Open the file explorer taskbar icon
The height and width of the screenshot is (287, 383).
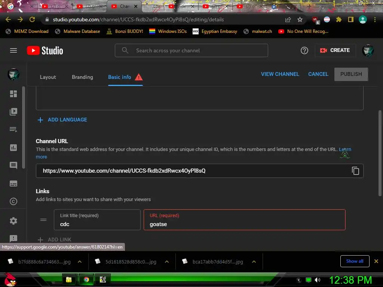69,280
